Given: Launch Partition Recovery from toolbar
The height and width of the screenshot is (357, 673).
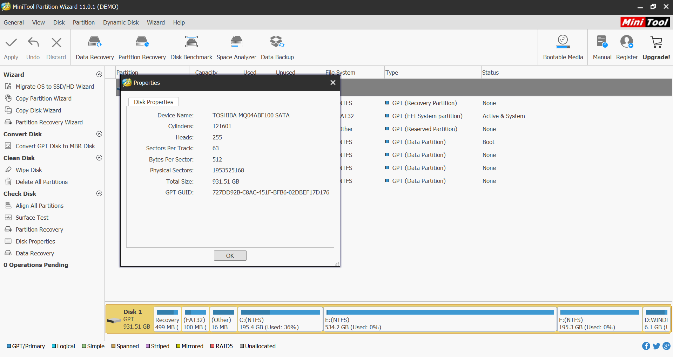Looking at the screenshot, I should click(x=142, y=47).
